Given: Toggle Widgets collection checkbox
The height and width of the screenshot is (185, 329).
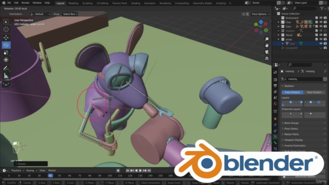Looking at the screenshot, I should 317,31.
